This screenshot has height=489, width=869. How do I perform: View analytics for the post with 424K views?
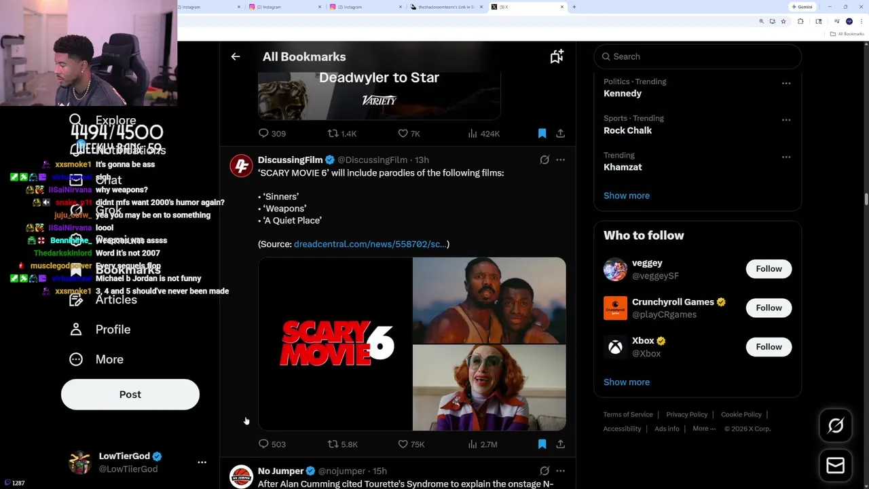(x=484, y=133)
